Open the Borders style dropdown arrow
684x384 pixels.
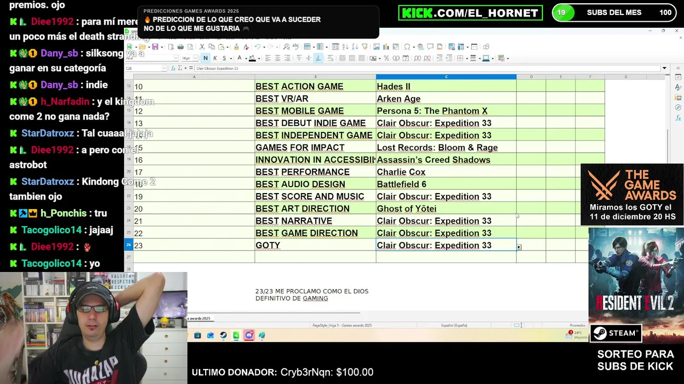467,58
